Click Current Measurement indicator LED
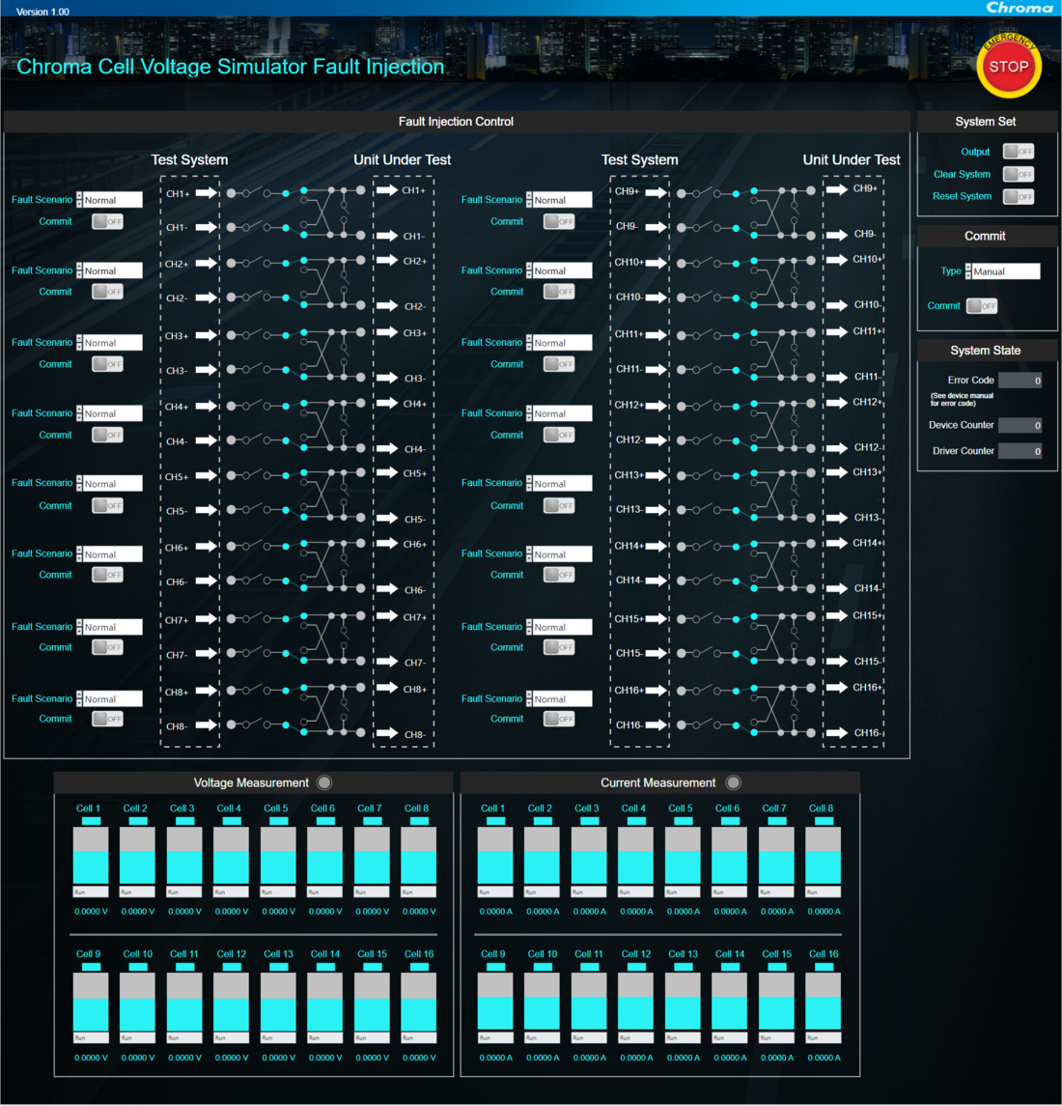 click(734, 782)
